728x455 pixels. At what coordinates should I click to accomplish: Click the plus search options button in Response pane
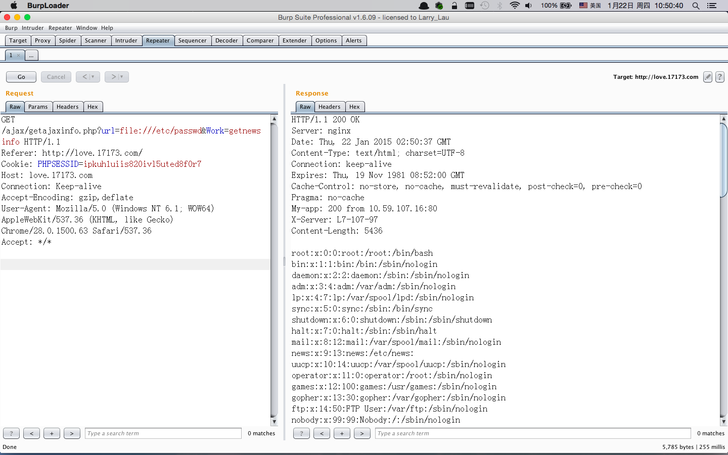(x=342, y=433)
